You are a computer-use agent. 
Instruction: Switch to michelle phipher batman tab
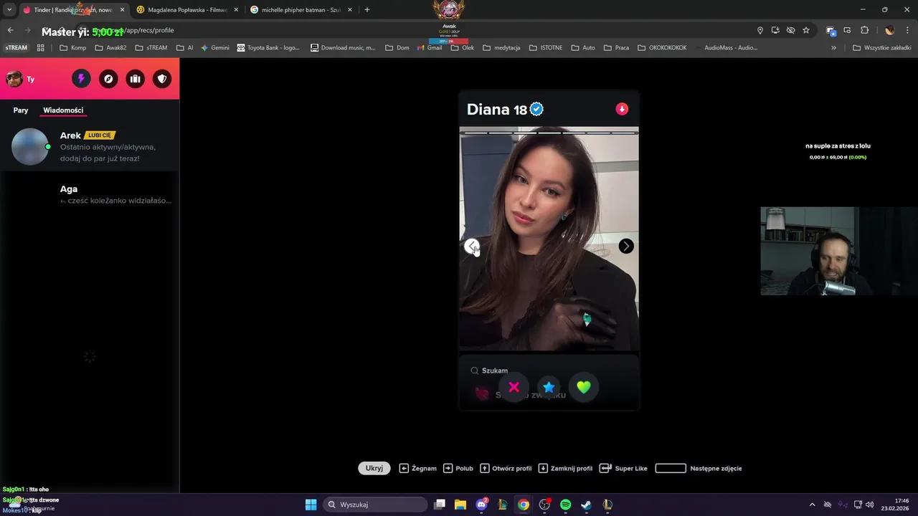[301, 10]
